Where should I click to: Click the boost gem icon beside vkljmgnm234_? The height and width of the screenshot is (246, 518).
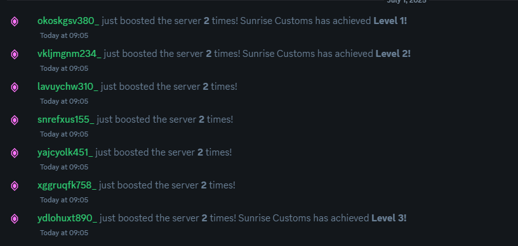click(x=15, y=54)
